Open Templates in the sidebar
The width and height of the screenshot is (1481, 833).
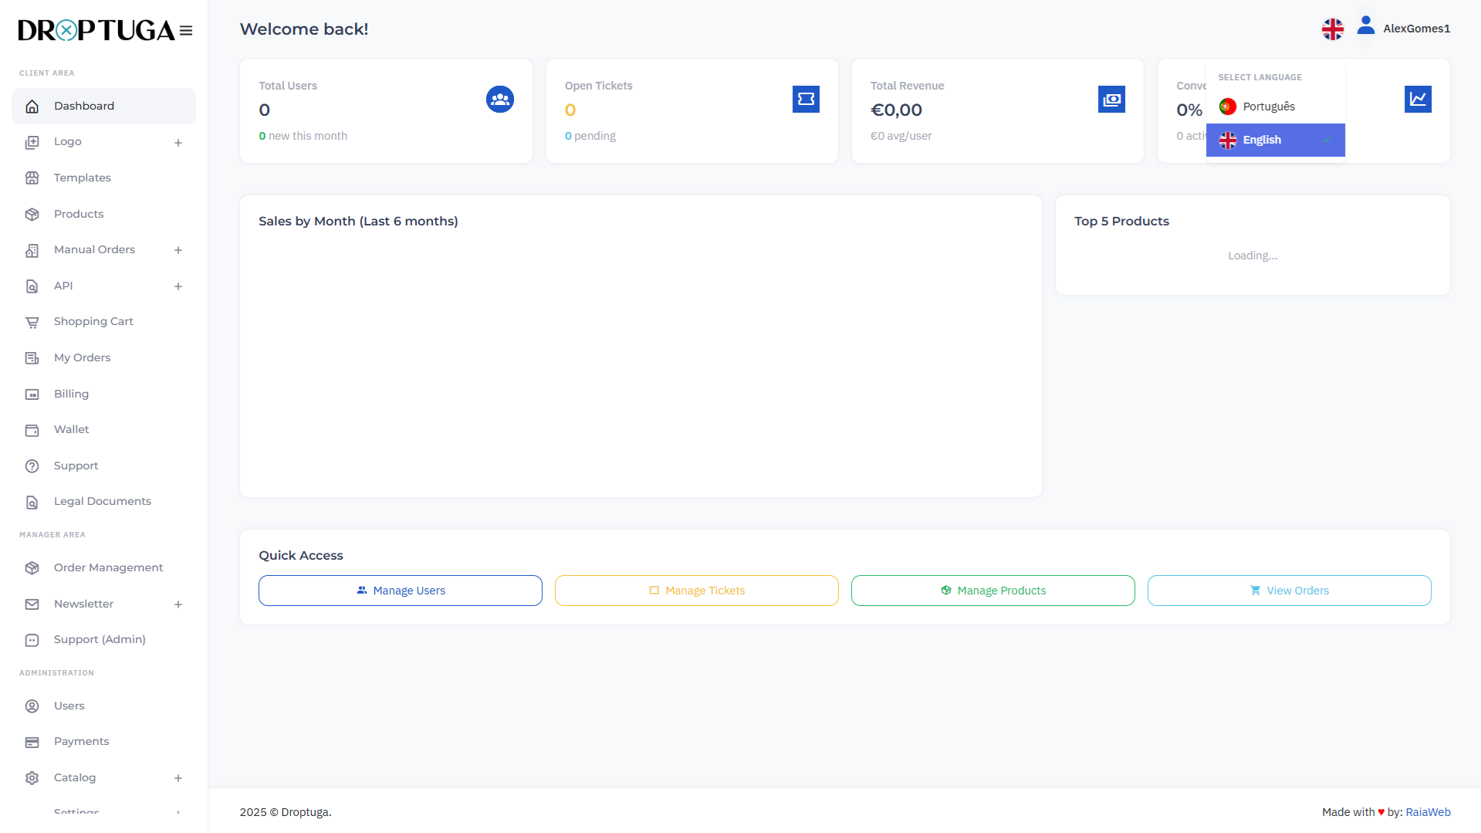[103, 178]
